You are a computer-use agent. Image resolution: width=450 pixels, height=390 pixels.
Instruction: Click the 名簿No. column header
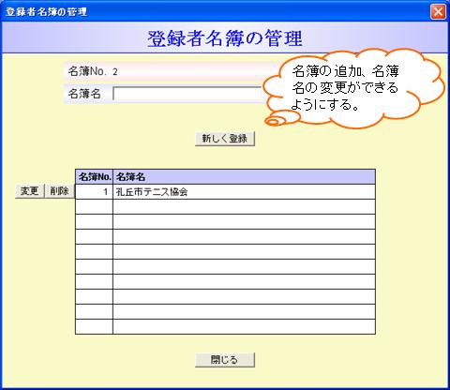point(94,177)
